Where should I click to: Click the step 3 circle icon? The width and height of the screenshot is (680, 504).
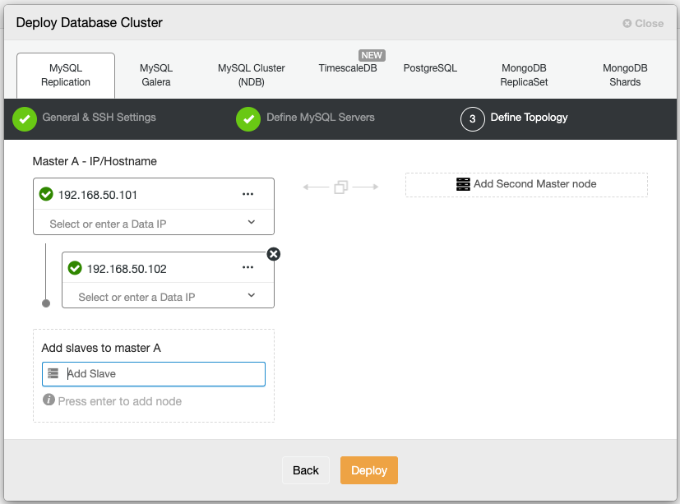[x=472, y=119]
